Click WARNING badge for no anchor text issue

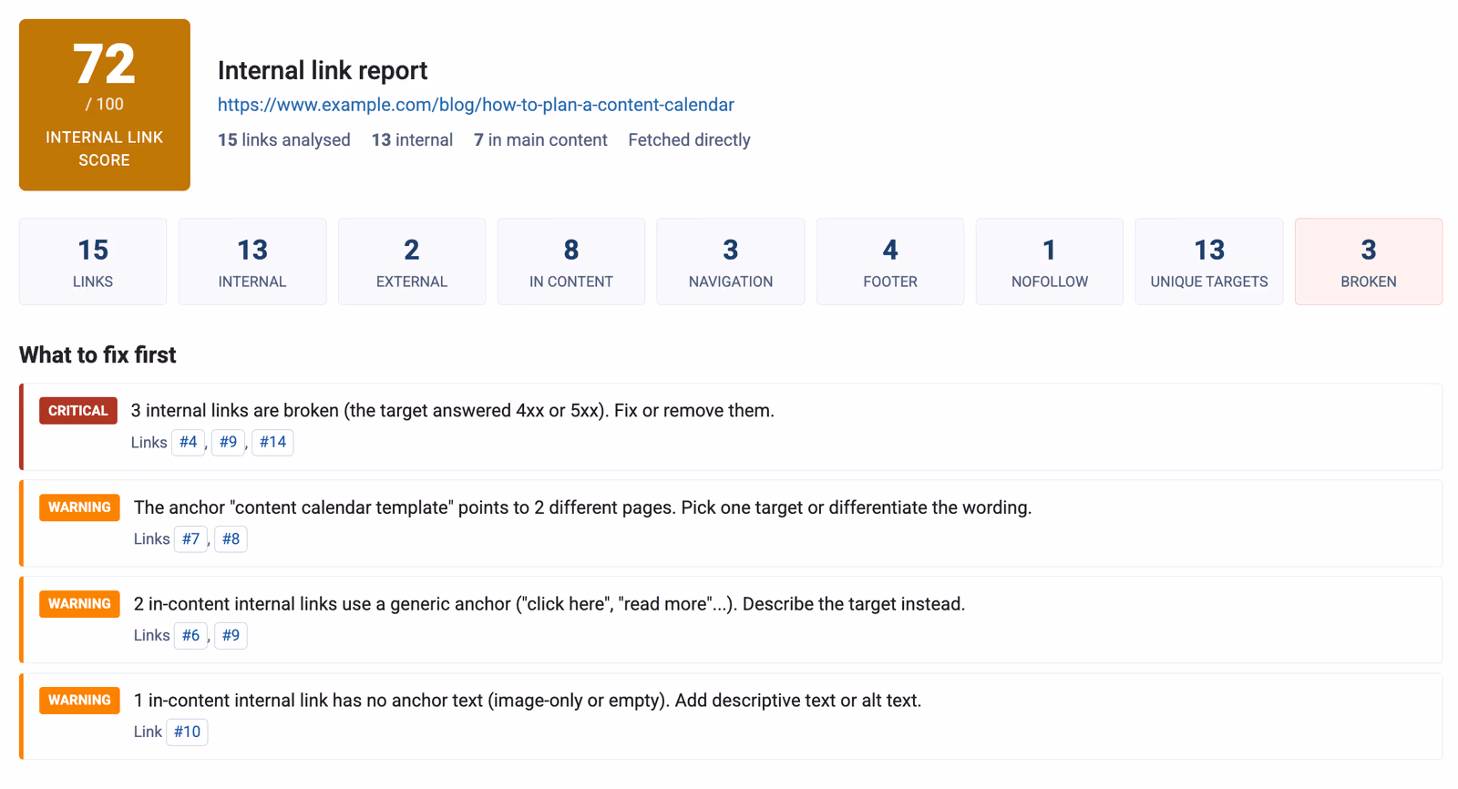[x=79, y=701]
